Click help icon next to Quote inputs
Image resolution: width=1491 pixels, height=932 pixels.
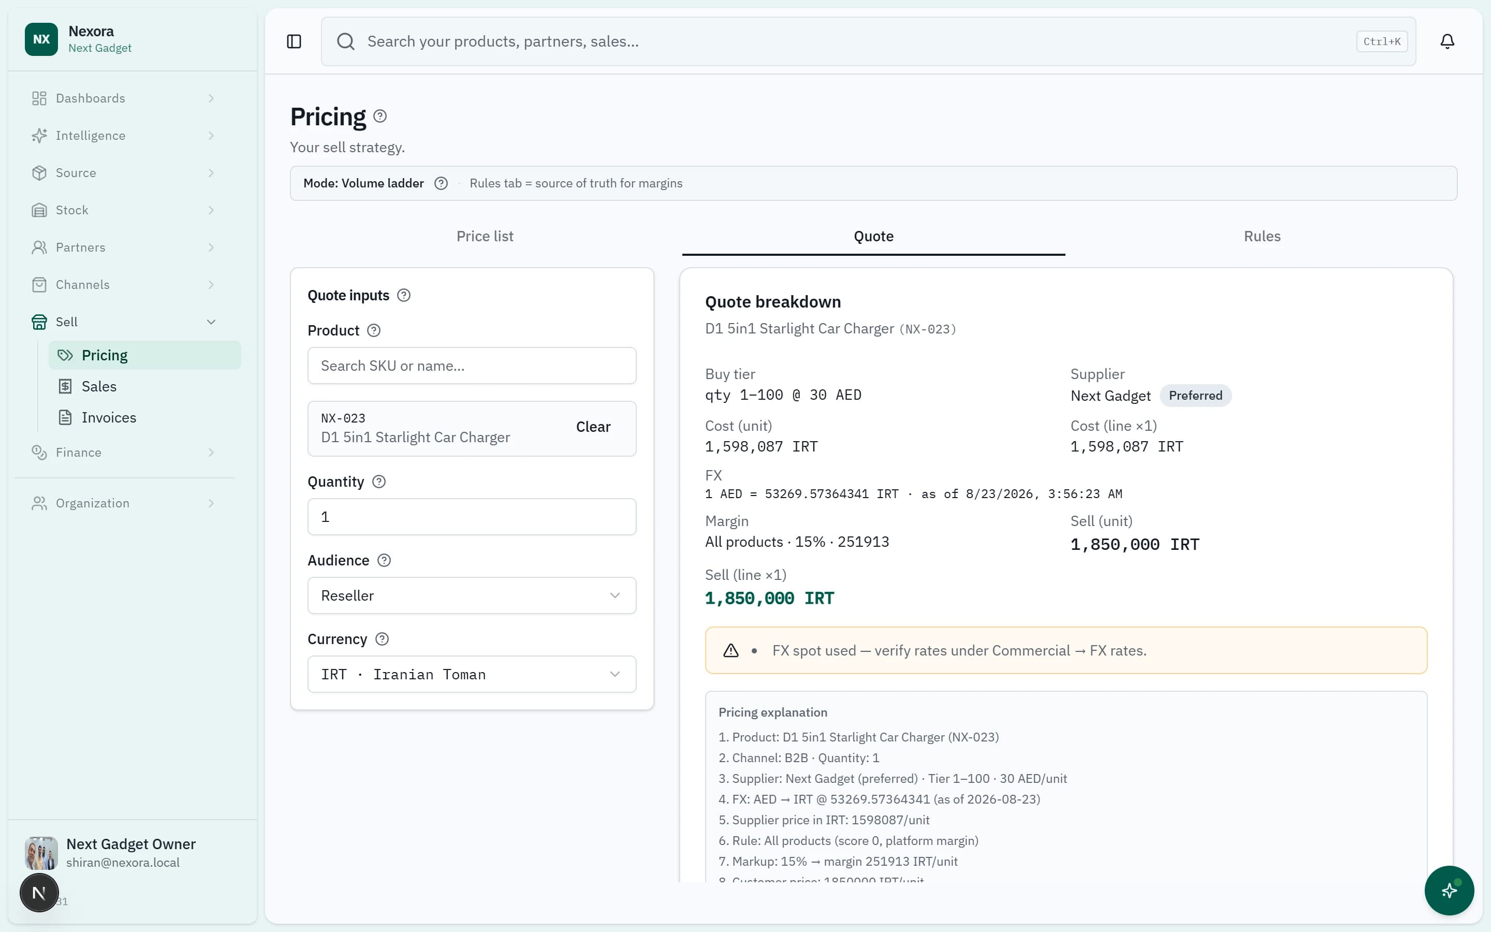click(x=404, y=295)
